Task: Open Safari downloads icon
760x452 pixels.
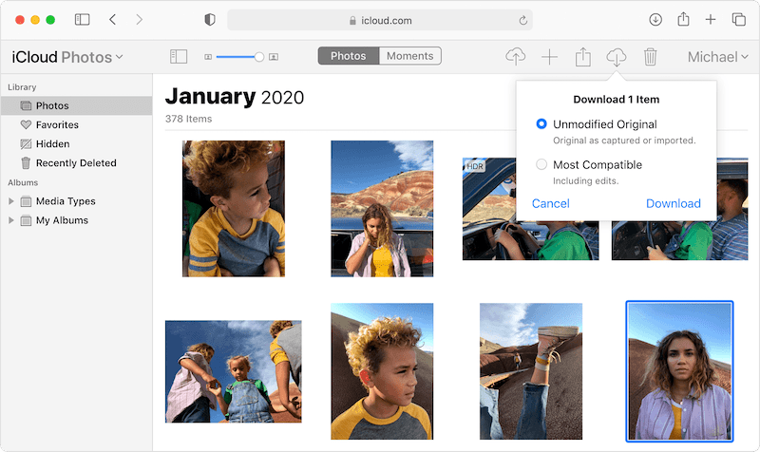Action: pos(655,19)
